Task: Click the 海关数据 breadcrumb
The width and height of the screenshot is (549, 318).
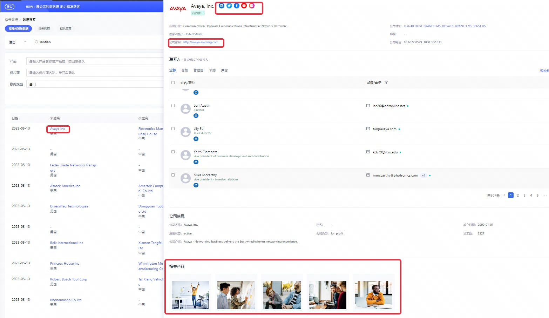Action: [11, 20]
